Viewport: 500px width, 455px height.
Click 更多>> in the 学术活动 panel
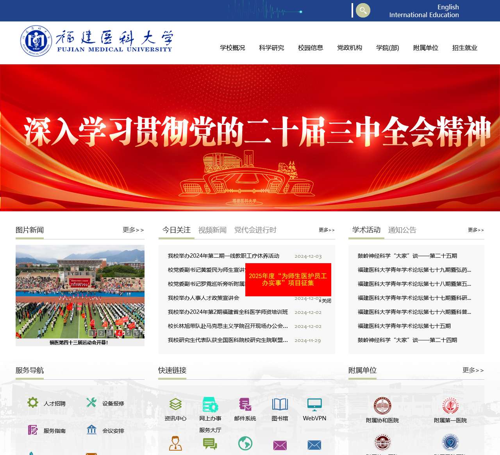(476, 230)
